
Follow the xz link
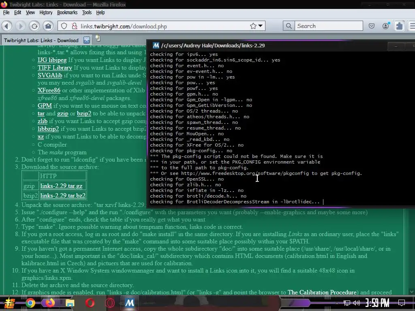41,137
